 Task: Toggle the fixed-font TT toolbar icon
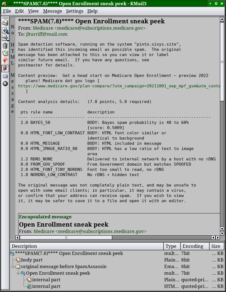5,68
